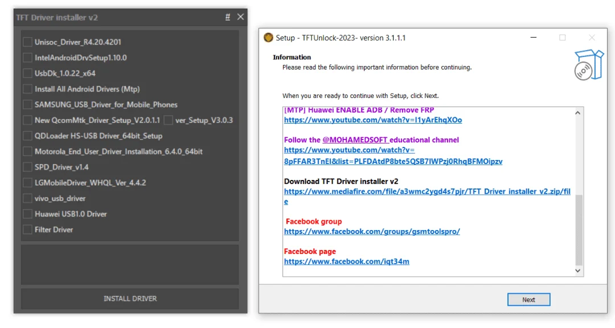This screenshot has height=328, width=615.
Task: Select Install All Android Drivers (Mtp) checkbox
Action: pos(27,89)
